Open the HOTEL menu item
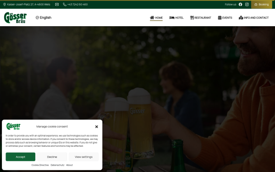The image size is (275, 172). point(176,18)
